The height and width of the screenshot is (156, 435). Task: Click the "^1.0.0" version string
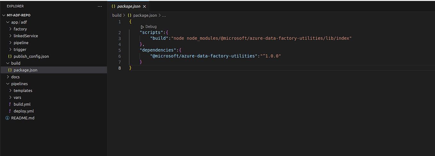(270, 56)
